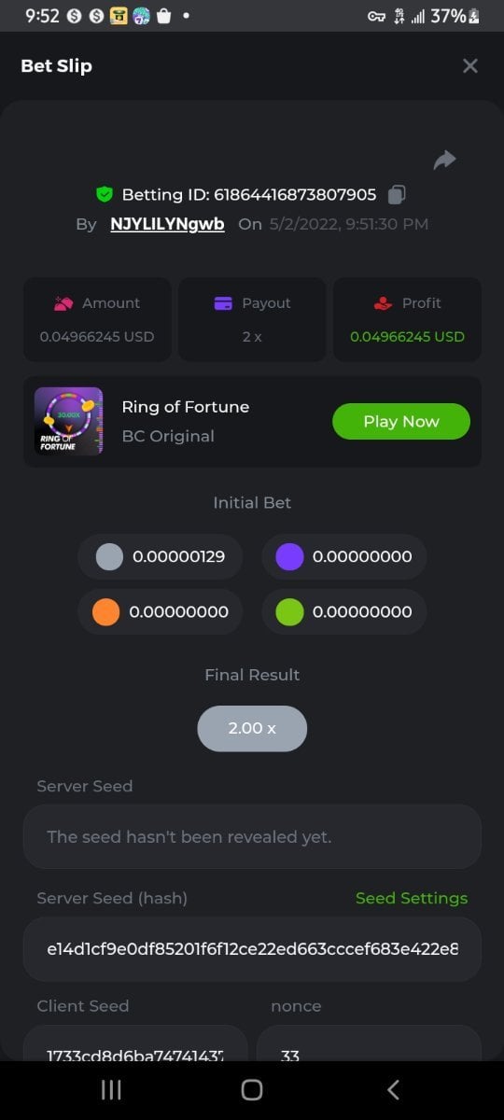Open Ring of Fortune game thumbnail
This screenshot has height=1120, width=504.
(69, 421)
